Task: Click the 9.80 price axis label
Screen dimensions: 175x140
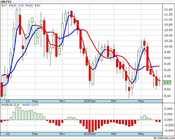Action: [x=168, y=52]
